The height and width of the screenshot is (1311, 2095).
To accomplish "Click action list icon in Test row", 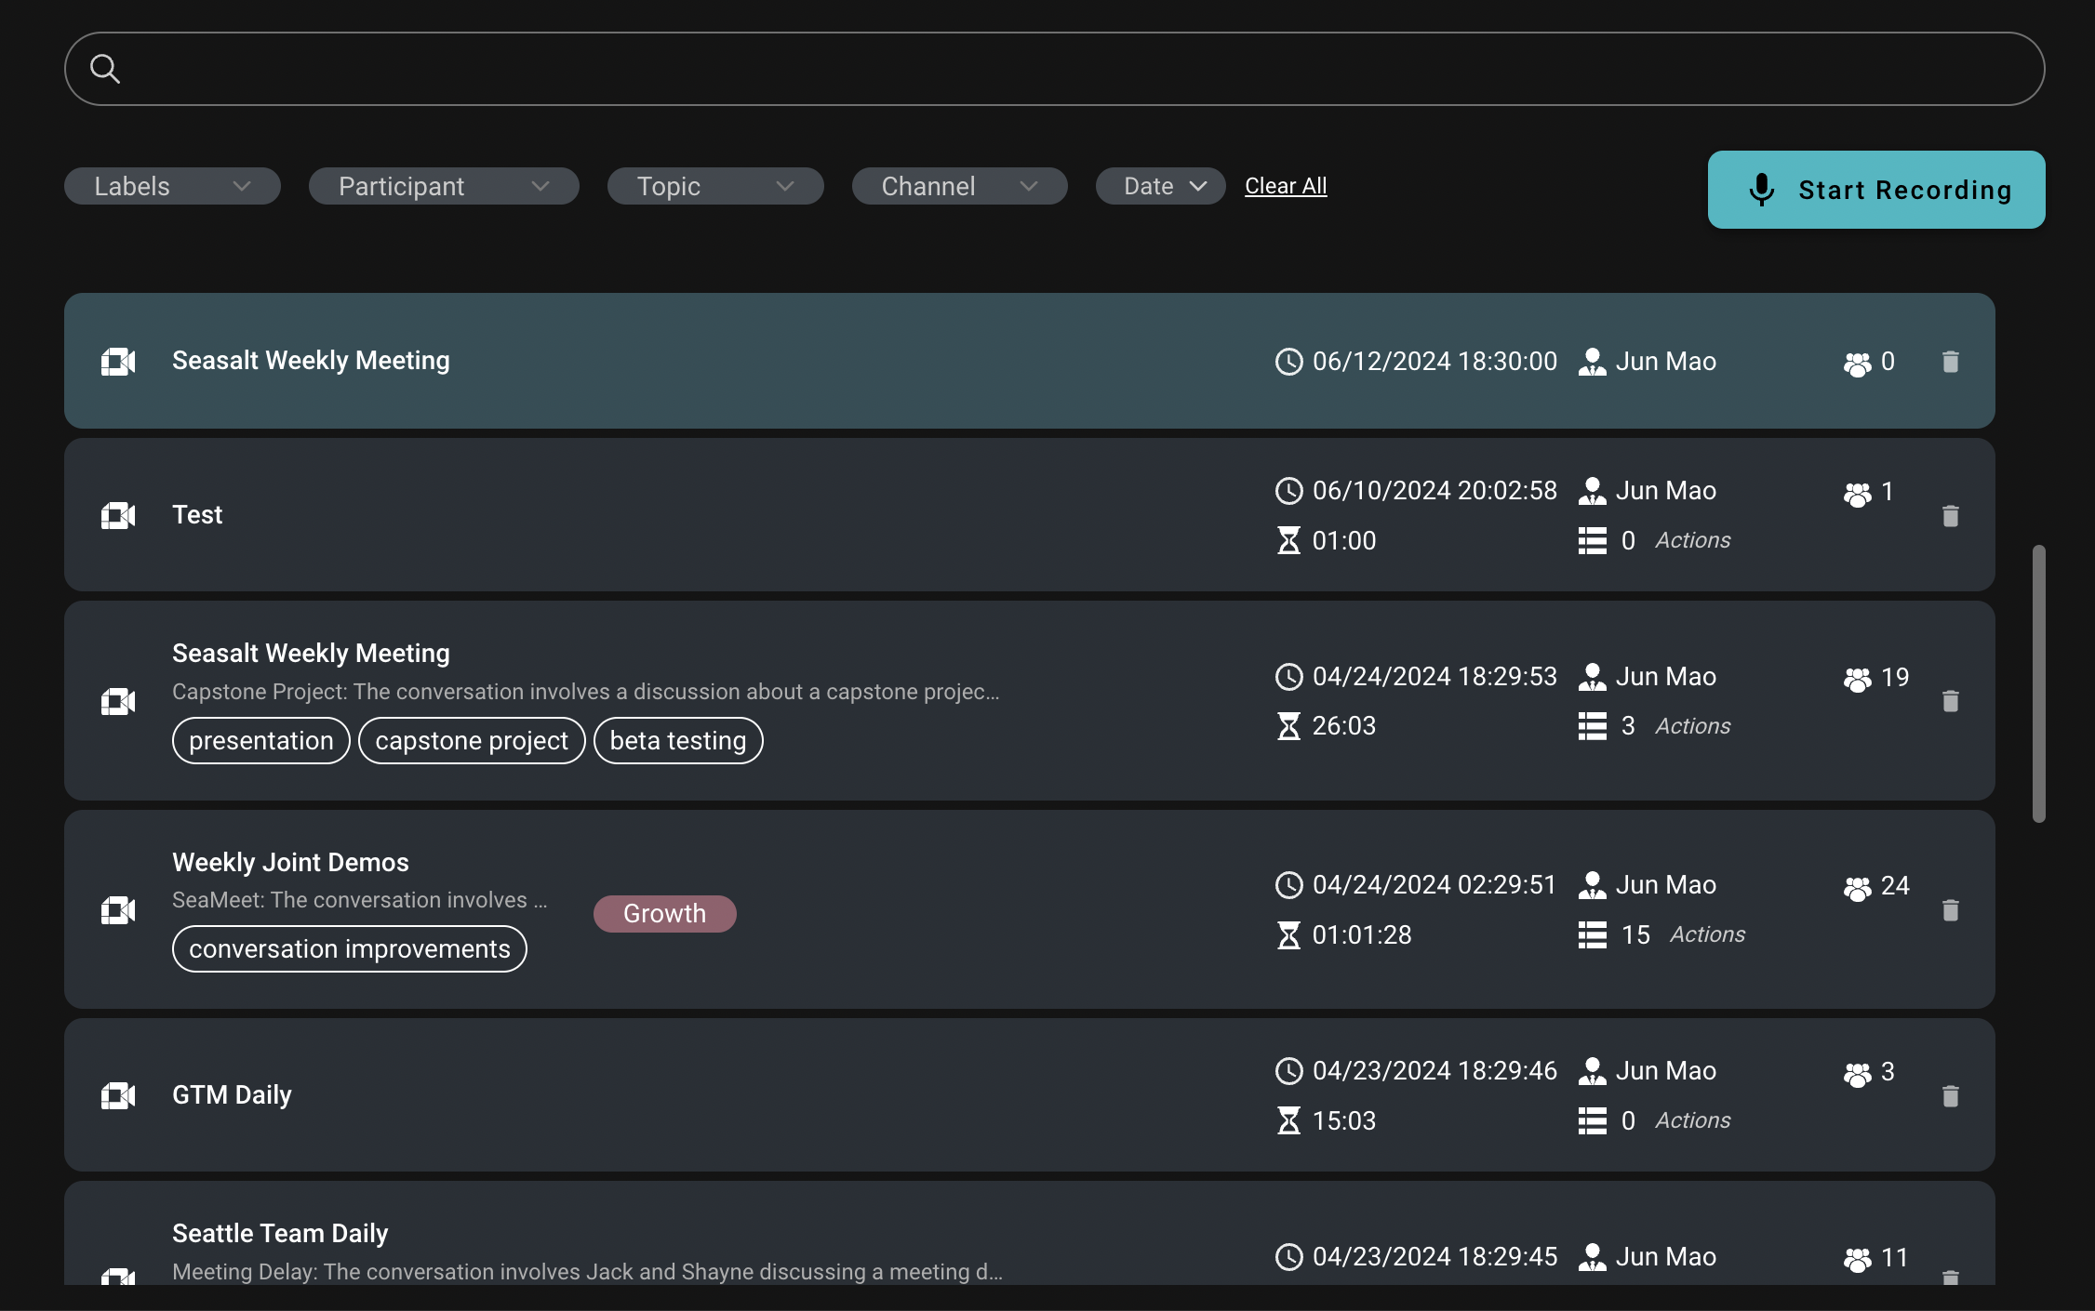I will (x=1593, y=540).
